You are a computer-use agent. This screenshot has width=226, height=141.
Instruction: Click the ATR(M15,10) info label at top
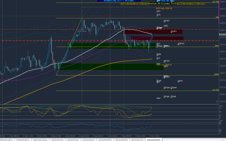119,1
